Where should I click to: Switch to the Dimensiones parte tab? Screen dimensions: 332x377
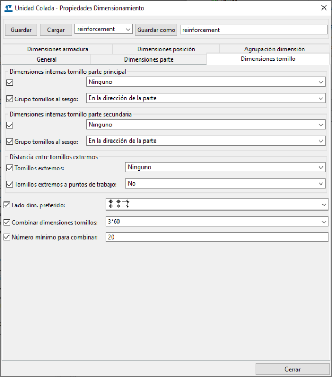tap(149, 59)
